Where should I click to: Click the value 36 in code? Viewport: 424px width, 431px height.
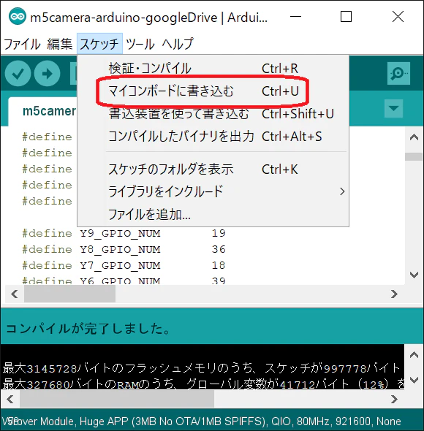pos(219,249)
